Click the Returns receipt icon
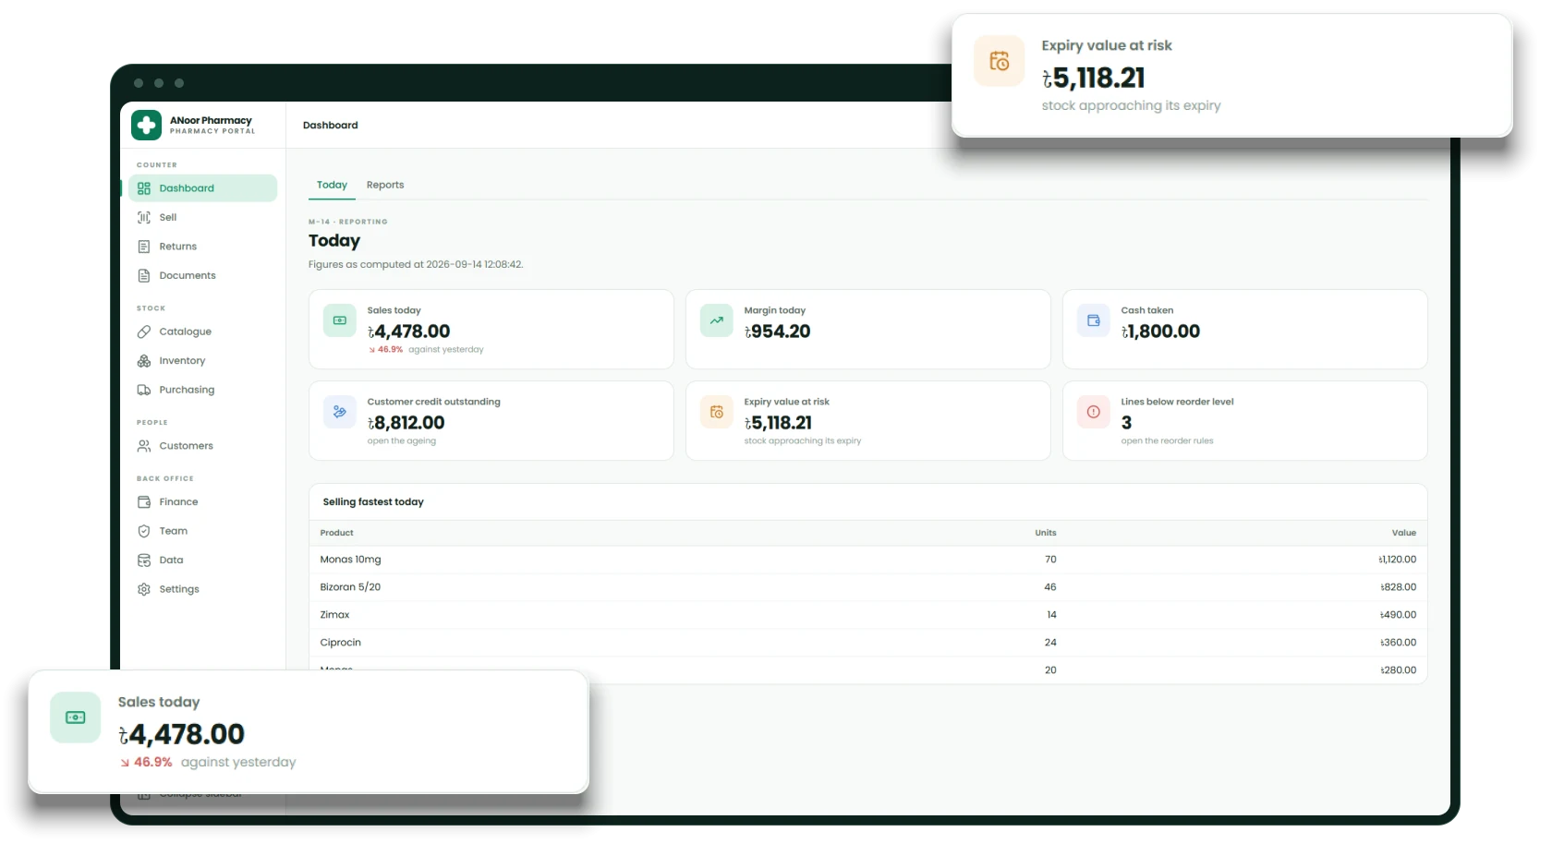The image size is (1552, 868). click(144, 247)
